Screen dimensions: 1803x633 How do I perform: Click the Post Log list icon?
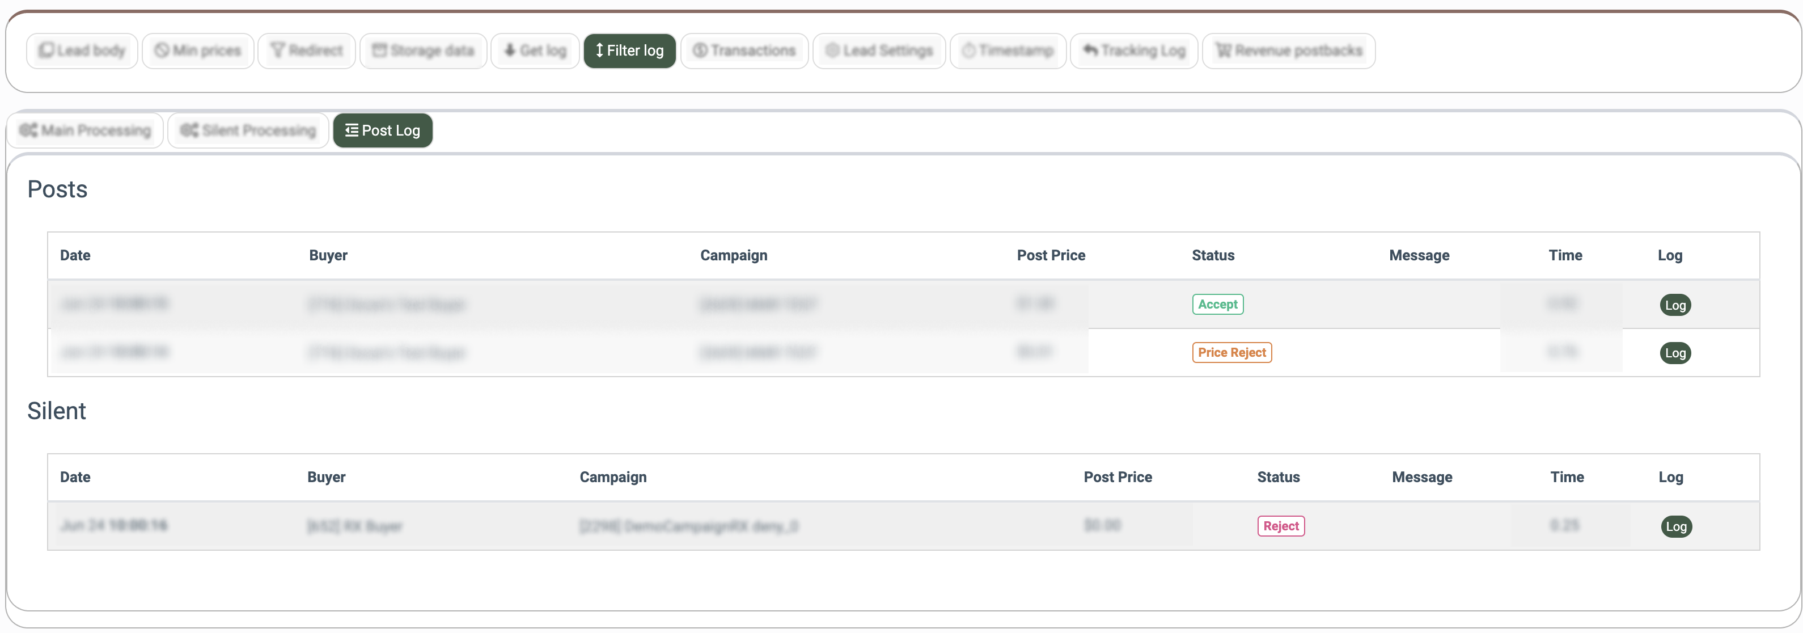pyautogui.click(x=352, y=130)
